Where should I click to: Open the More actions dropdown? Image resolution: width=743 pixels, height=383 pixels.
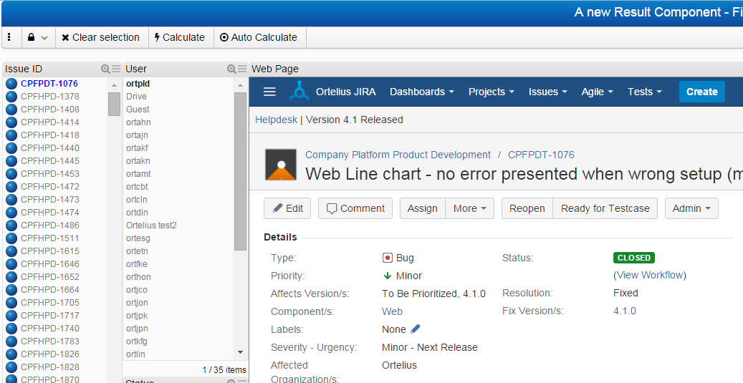coord(469,208)
